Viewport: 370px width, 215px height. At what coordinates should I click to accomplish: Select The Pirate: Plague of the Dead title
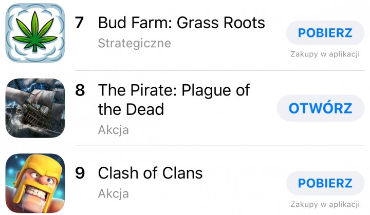[x=174, y=100]
